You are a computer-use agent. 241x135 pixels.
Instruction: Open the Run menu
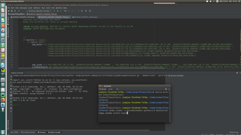coord(43,8)
